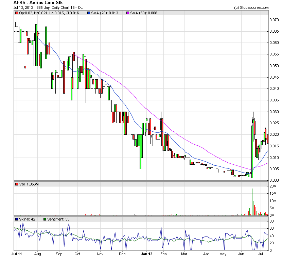The height and width of the screenshot is (261, 282).
Task: Click the final 'Jul' date axis label
Action: click(261, 254)
